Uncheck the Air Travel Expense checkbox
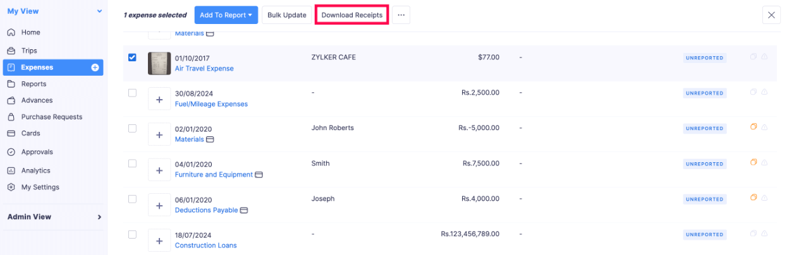794x255 pixels. 132,57
